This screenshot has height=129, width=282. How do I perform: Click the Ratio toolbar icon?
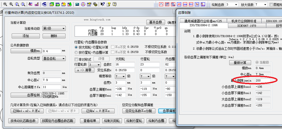[203, 4]
